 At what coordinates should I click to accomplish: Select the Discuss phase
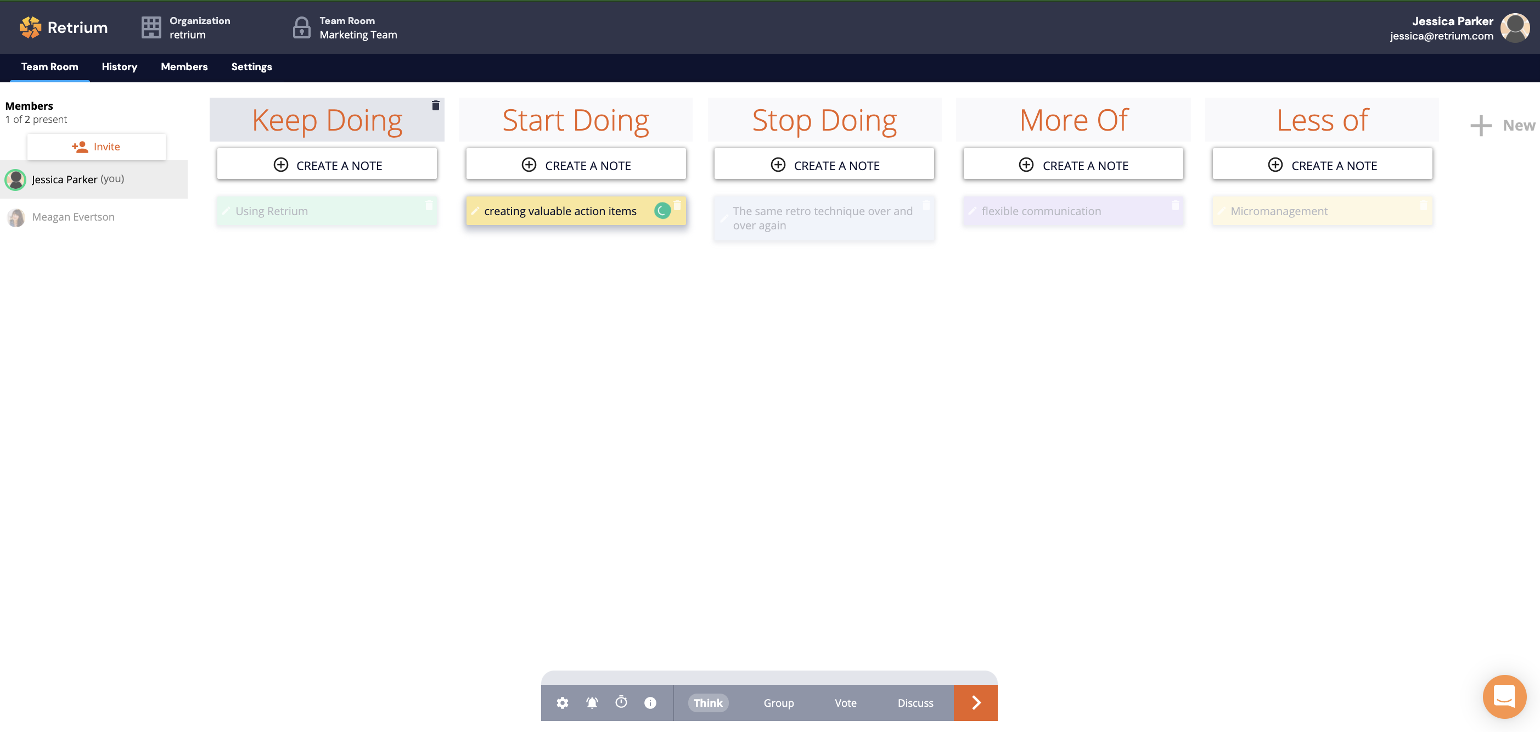pyautogui.click(x=915, y=703)
